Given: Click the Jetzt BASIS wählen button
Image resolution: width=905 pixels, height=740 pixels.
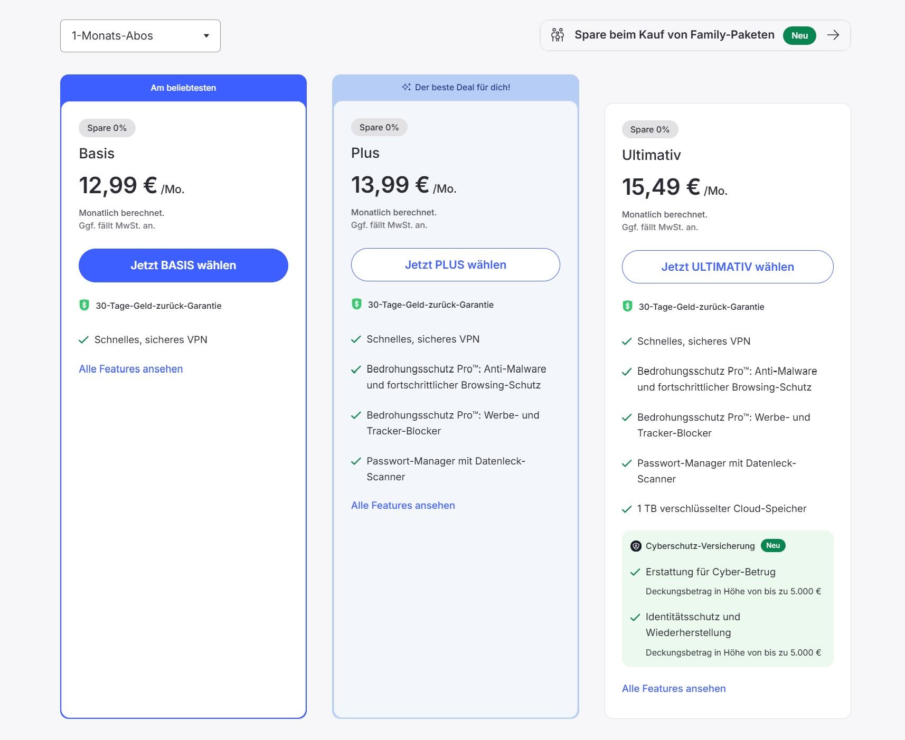Looking at the screenshot, I should click(x=183, y=265).
